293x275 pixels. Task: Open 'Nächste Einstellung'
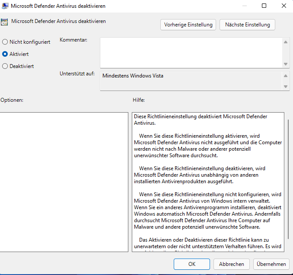pyautogui.click(x=247, y=25)
